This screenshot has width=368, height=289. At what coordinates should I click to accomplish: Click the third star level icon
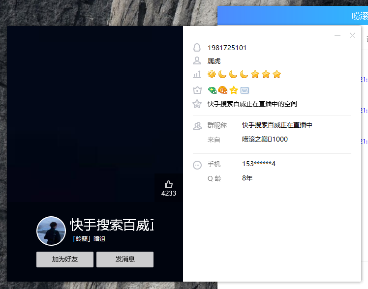pos(276,74)
